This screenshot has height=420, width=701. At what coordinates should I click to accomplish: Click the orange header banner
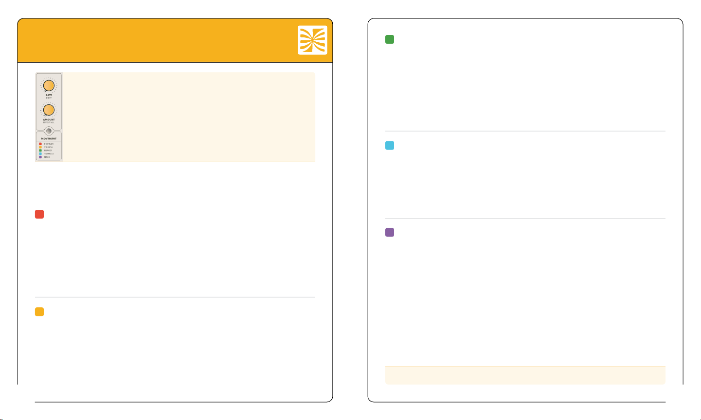point(175,41)
